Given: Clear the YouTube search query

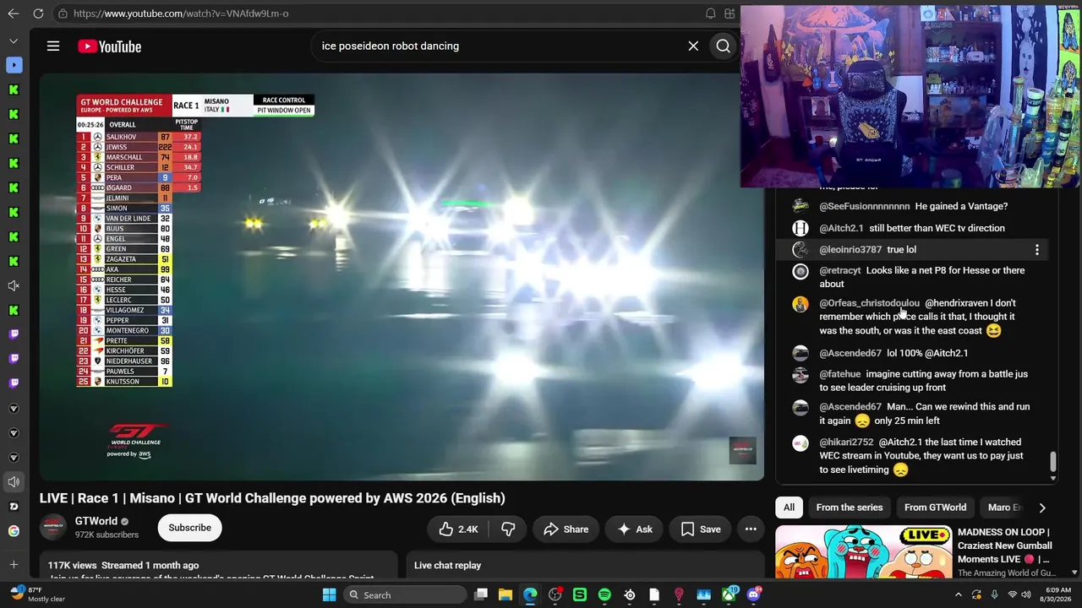Looking at the screenshot, I should tap(693, 46).
